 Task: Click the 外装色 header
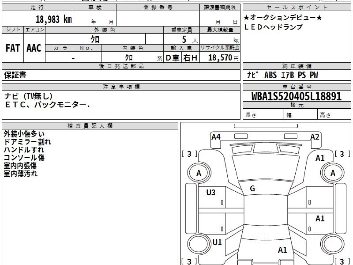104,30
